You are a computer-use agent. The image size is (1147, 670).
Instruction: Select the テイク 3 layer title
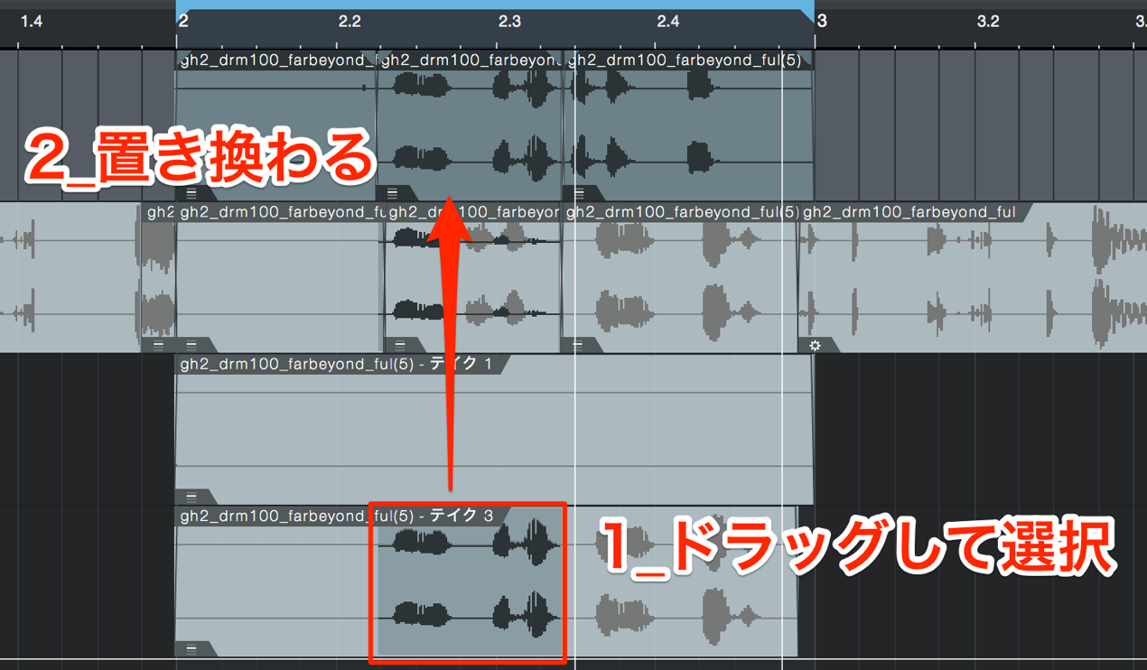(x=336, y=516)
